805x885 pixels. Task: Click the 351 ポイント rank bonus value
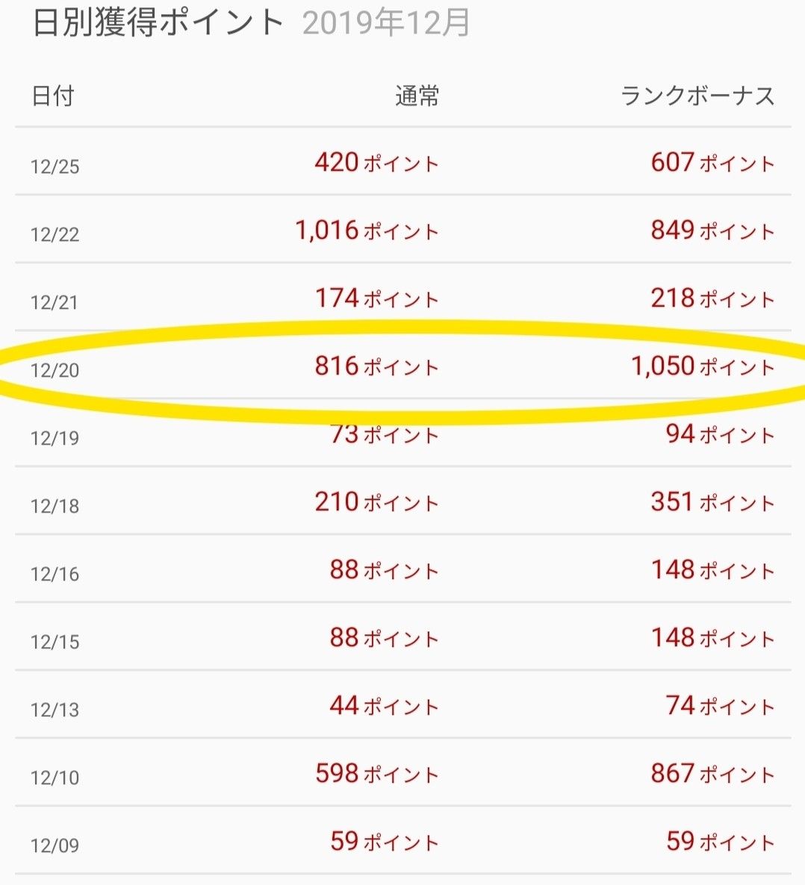712,502
